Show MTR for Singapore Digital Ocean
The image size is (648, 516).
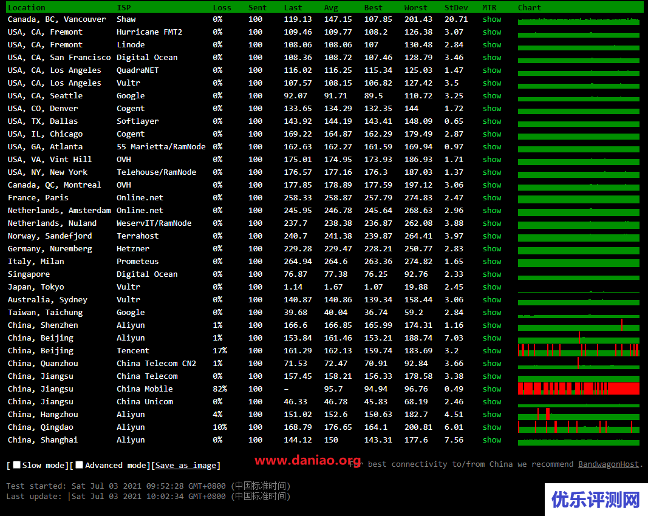[x=492, y=274]
